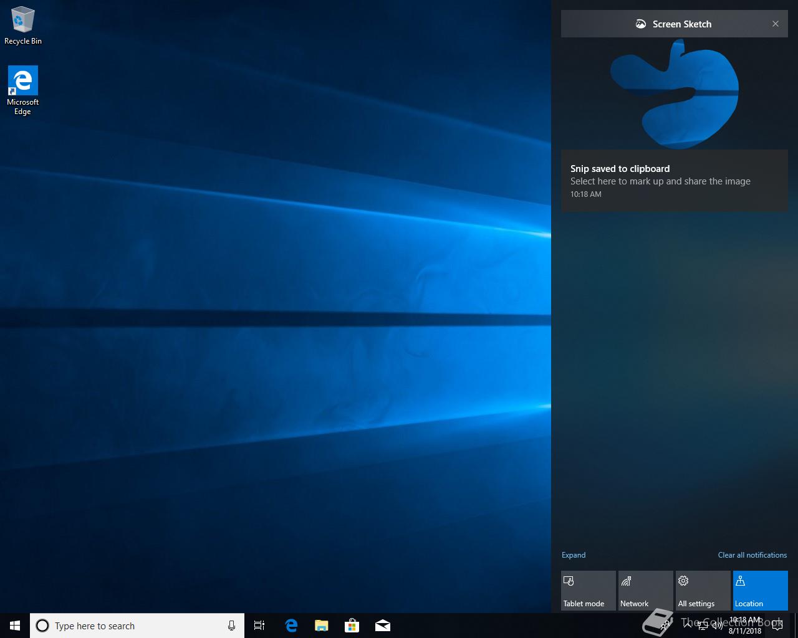The width and height of the screenshot is (798, 638).
Task: Toggle Tablet mode quick action
Action: [589, 591]
